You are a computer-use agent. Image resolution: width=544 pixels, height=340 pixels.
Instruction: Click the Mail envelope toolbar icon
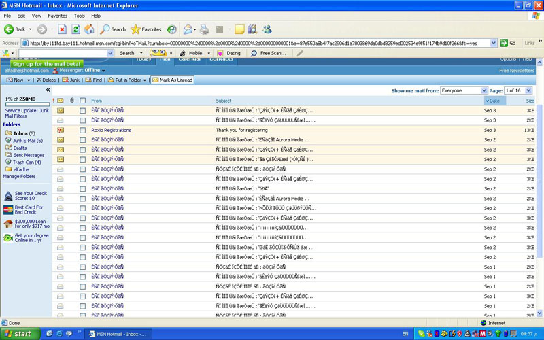pyautogui.click(x=188, y=29)
